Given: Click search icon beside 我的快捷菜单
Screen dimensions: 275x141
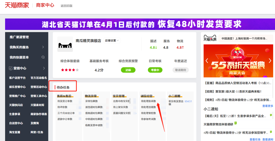Looking at the screenshot, I should pyautogui.click(x=43, y=57).
